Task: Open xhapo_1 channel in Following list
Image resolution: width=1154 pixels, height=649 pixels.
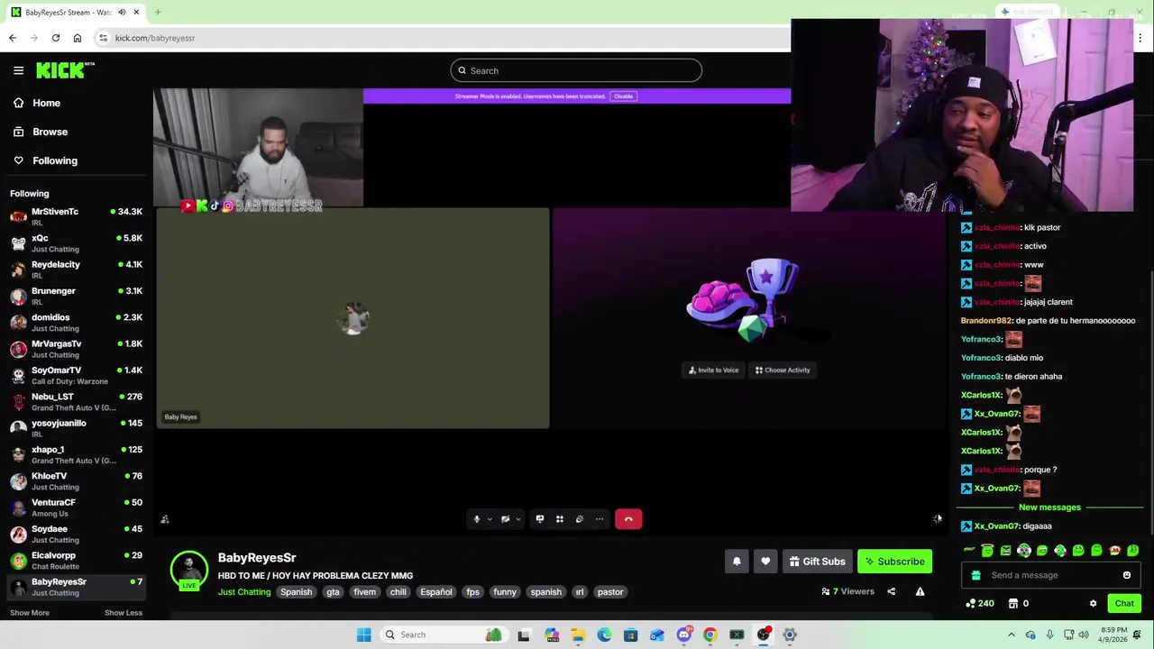Action: tap(76, 454)
